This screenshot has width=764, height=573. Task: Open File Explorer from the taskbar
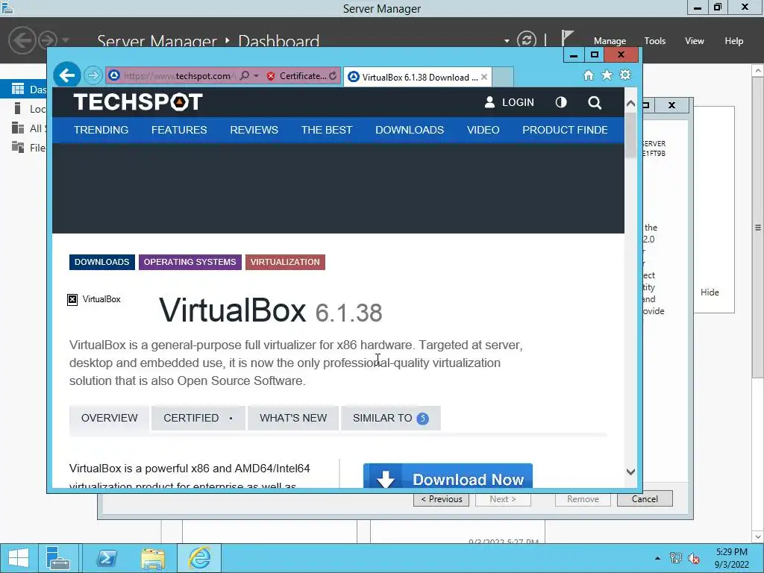(x=153, y=558)
